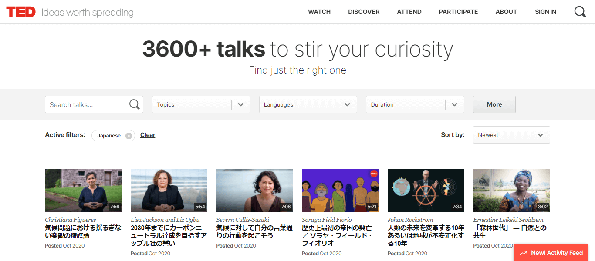Expand the Topics dropdown

point(201,104)
